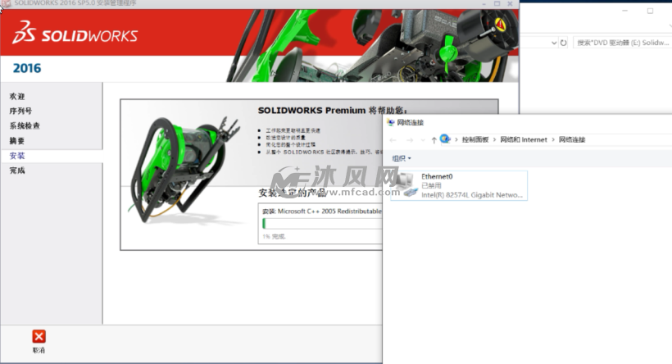
Task: Click the forward arrow in Network Connections
Action: pos(410,139)
